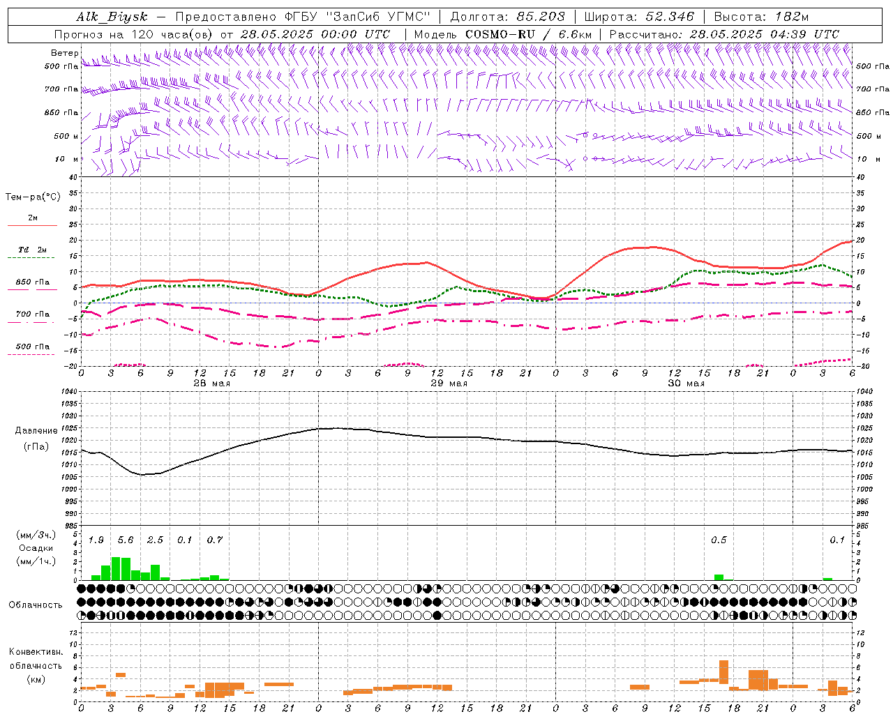Viewport: 893px width, 714px height.
Task: Select the Широта: 52.346 header value
Action: [639, 17]
